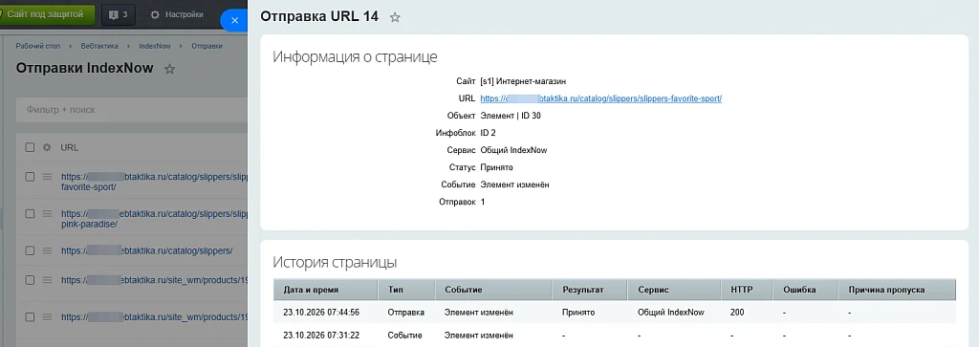The image size is (979, 347).
Task: Select the '23.10.2026 07:44:56' history cell
Action: (321, 312)
